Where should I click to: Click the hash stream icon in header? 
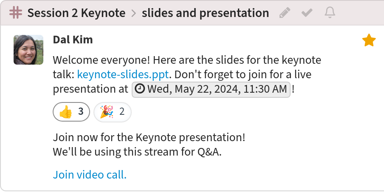pyautogui.click(x=16, y=13)
